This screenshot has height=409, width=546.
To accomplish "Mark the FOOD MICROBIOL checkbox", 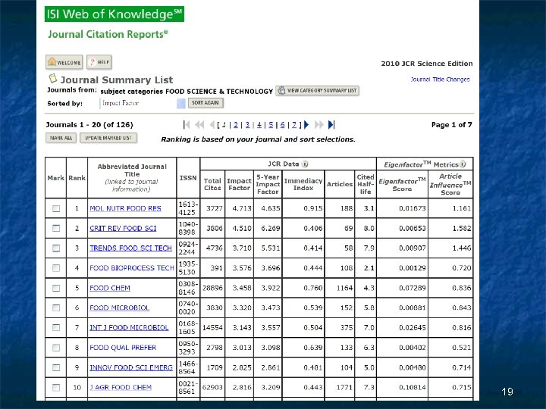I will (x=55, y=308).
